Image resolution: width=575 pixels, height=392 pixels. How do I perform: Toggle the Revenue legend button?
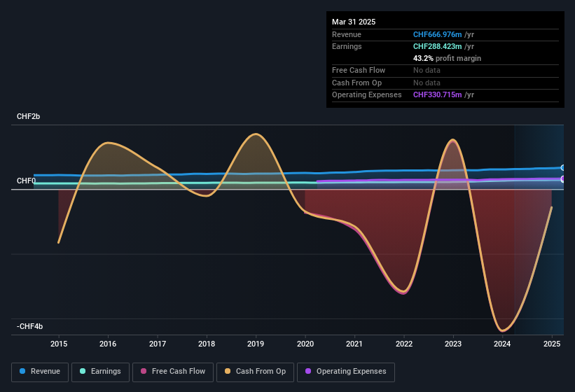[x=40, y=372]
